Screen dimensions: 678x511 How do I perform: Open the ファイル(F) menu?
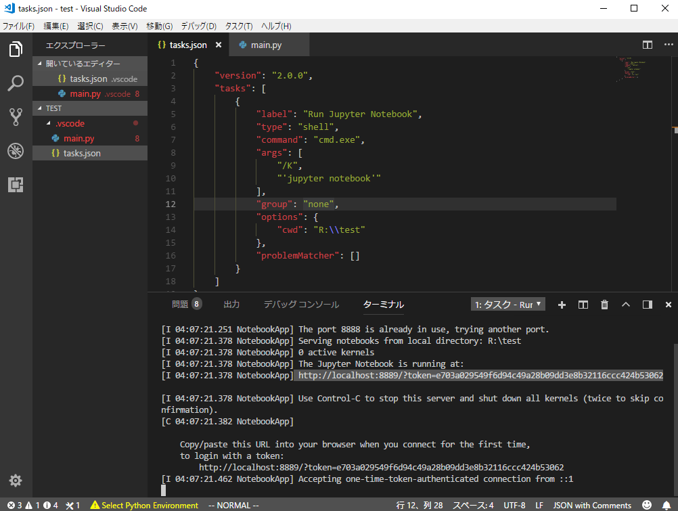point(18,26)
